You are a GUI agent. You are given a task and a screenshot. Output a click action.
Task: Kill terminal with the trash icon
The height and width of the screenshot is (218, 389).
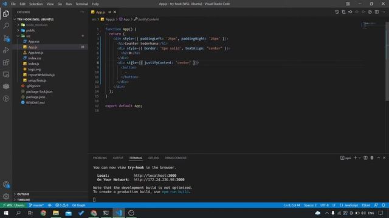coord(372,157)
